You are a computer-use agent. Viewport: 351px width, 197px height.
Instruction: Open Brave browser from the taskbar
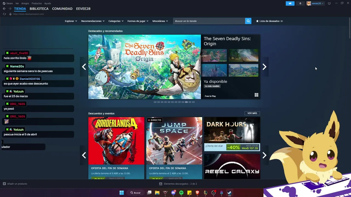[197, 193]
